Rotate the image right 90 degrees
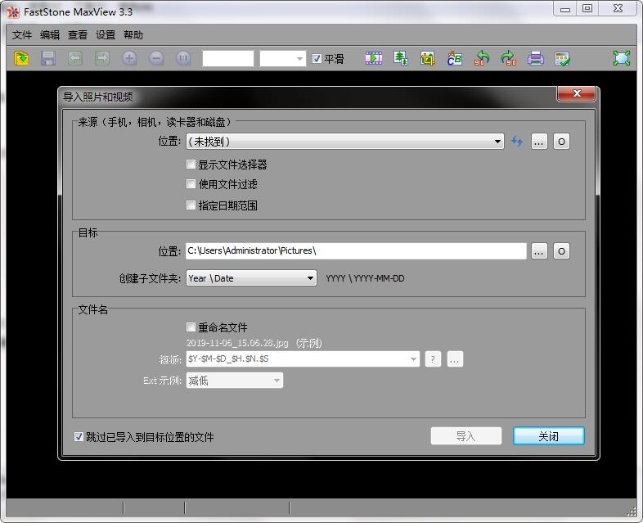The image size is (643, 523). [508, 58]
